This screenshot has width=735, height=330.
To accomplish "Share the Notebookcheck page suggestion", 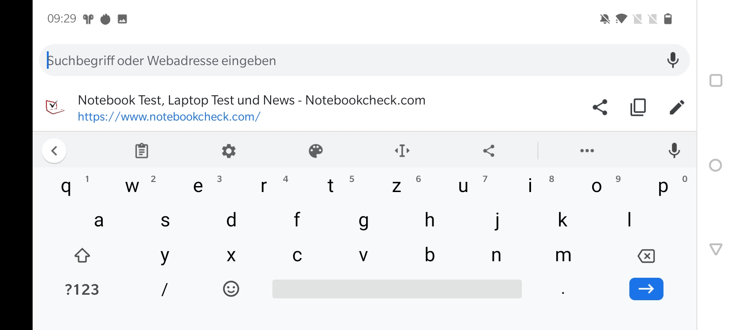I will 600,107.
